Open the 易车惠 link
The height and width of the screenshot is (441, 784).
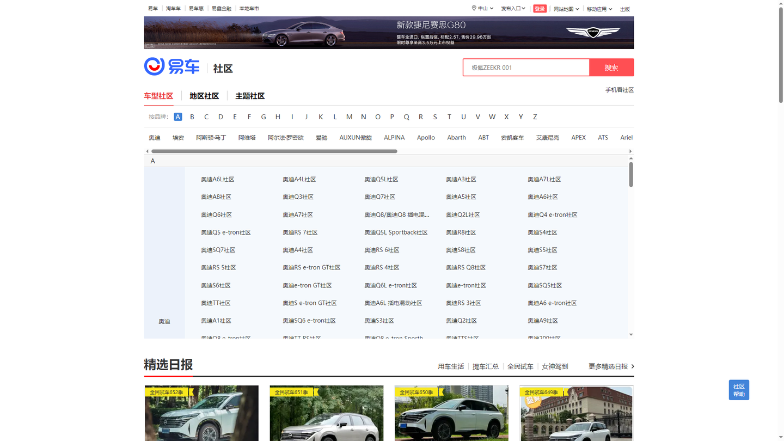pos(196,9)
